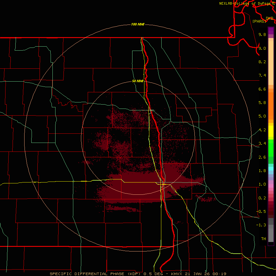276x276 pixels.
Task: Select the 5.0 scale value
Action: click(262, 116)
